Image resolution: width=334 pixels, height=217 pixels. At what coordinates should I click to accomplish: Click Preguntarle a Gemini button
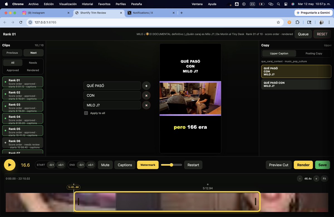pos(313,13)
